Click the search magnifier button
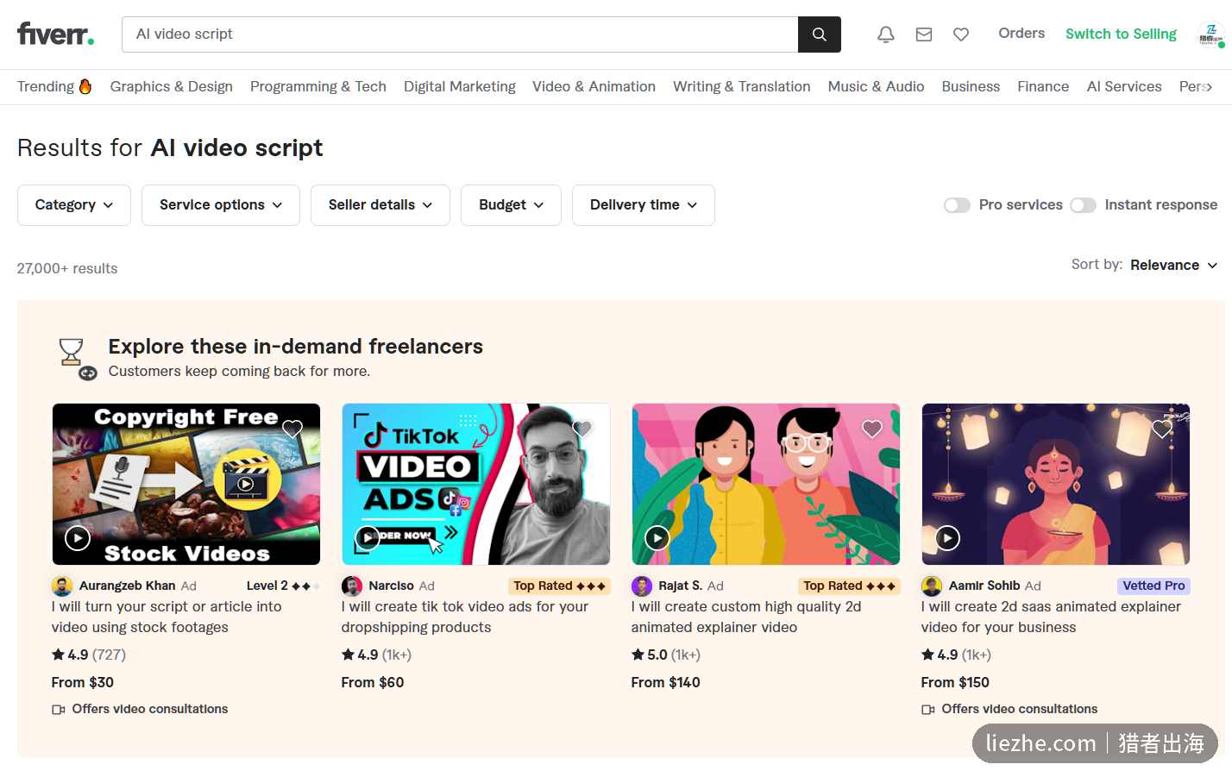The width and height of the screenshot is (1232, 777). click(x=819, y=34)
